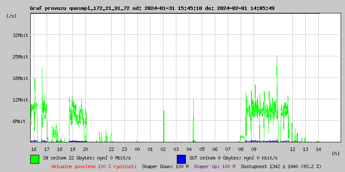Screen dimensions: 345x172
Task: Click the hour 20 x-axis label
Action: [x=85, y=149]
